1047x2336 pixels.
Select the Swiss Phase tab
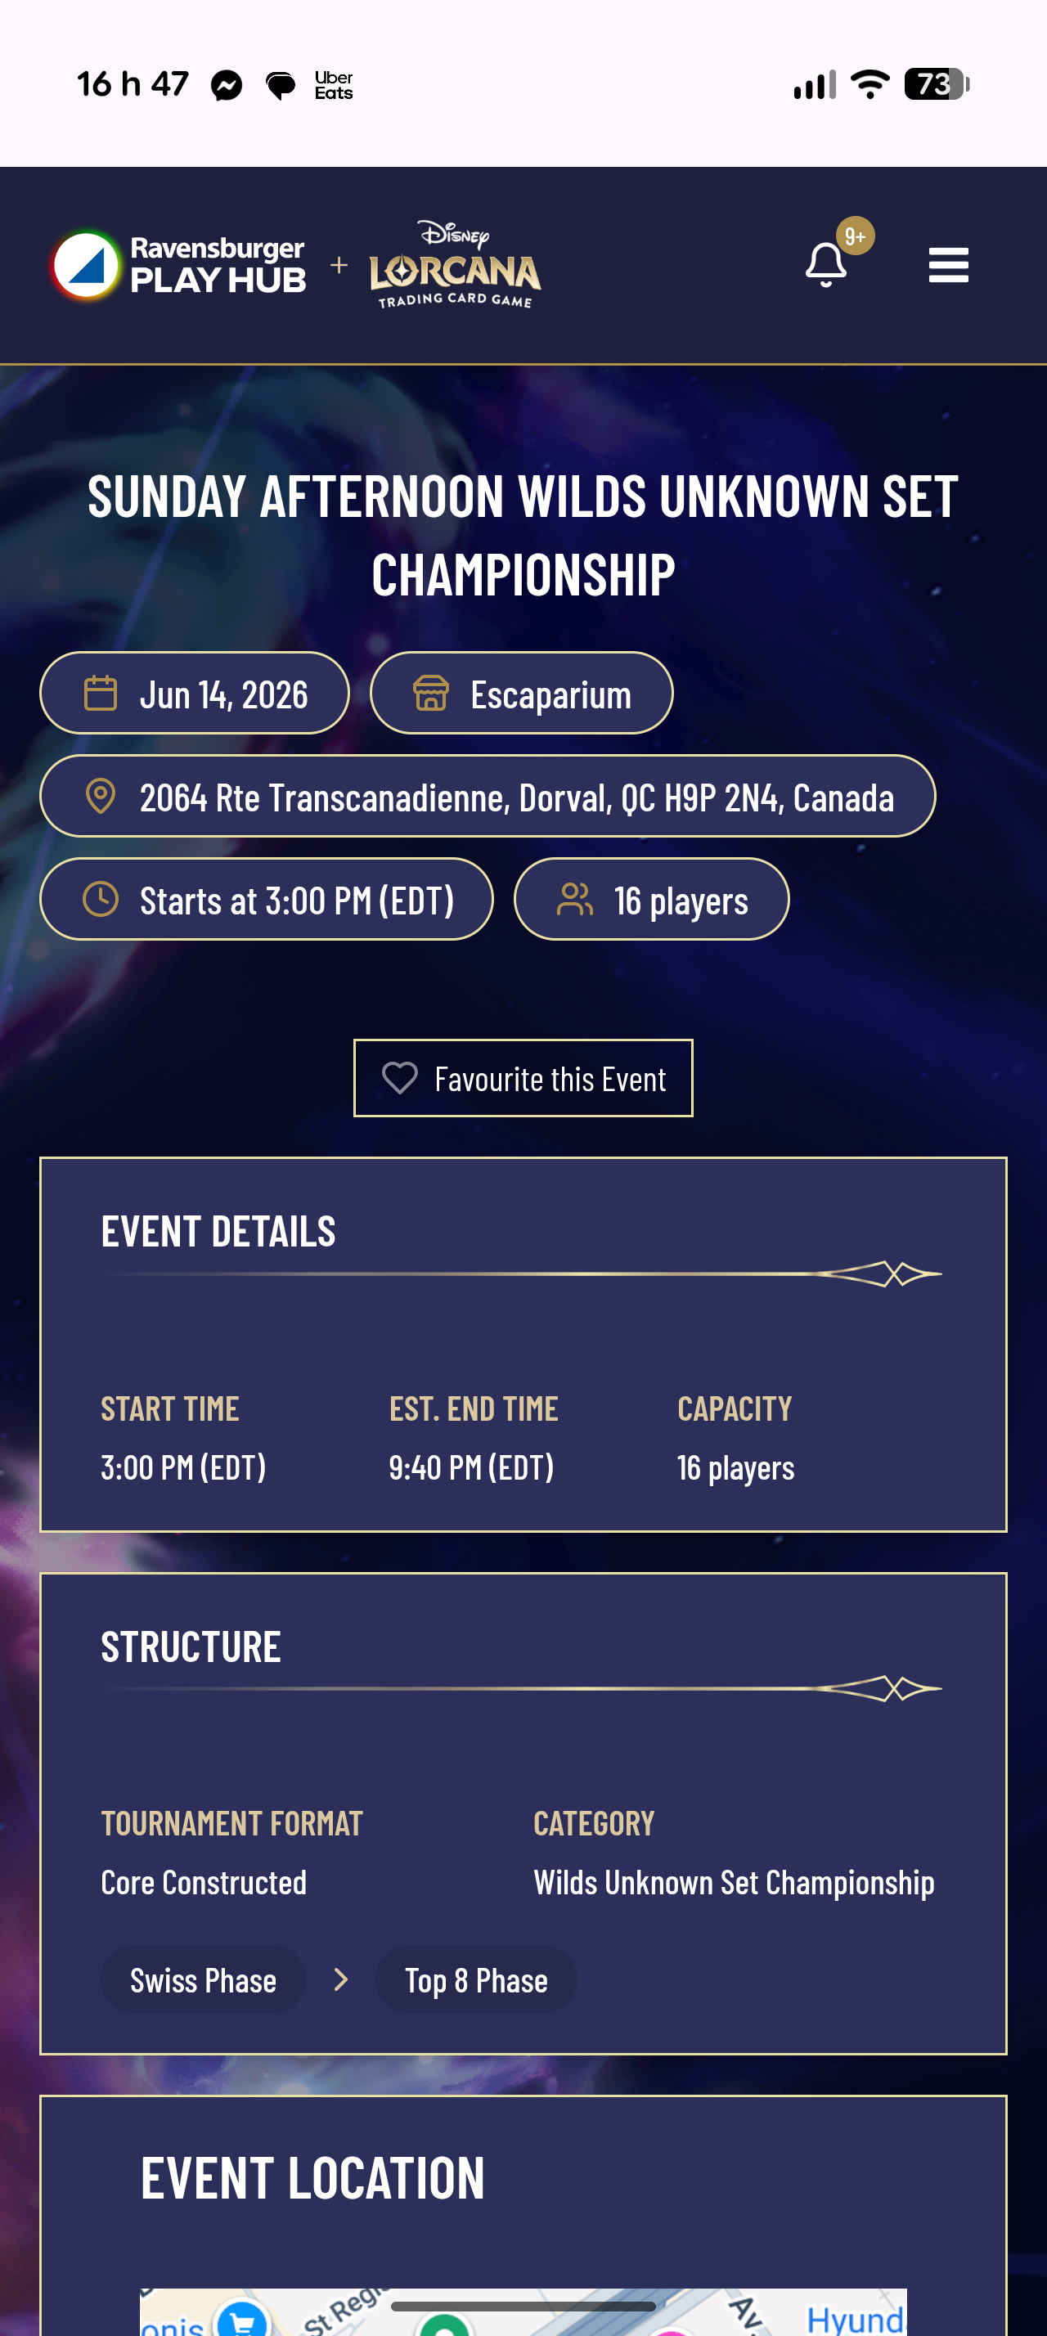(x=203, y=1979)
